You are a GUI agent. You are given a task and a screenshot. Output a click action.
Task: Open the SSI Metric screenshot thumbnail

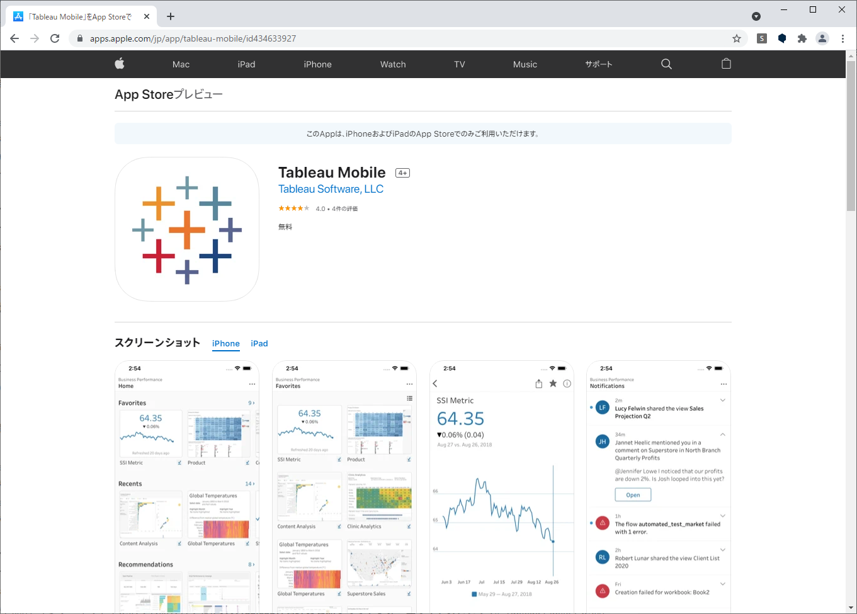[x=502, y=487]
